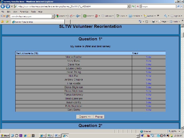Open the Google Toolbar search box dropdown
This screenshot has height=138, width=184.
[x=53, y=16]
